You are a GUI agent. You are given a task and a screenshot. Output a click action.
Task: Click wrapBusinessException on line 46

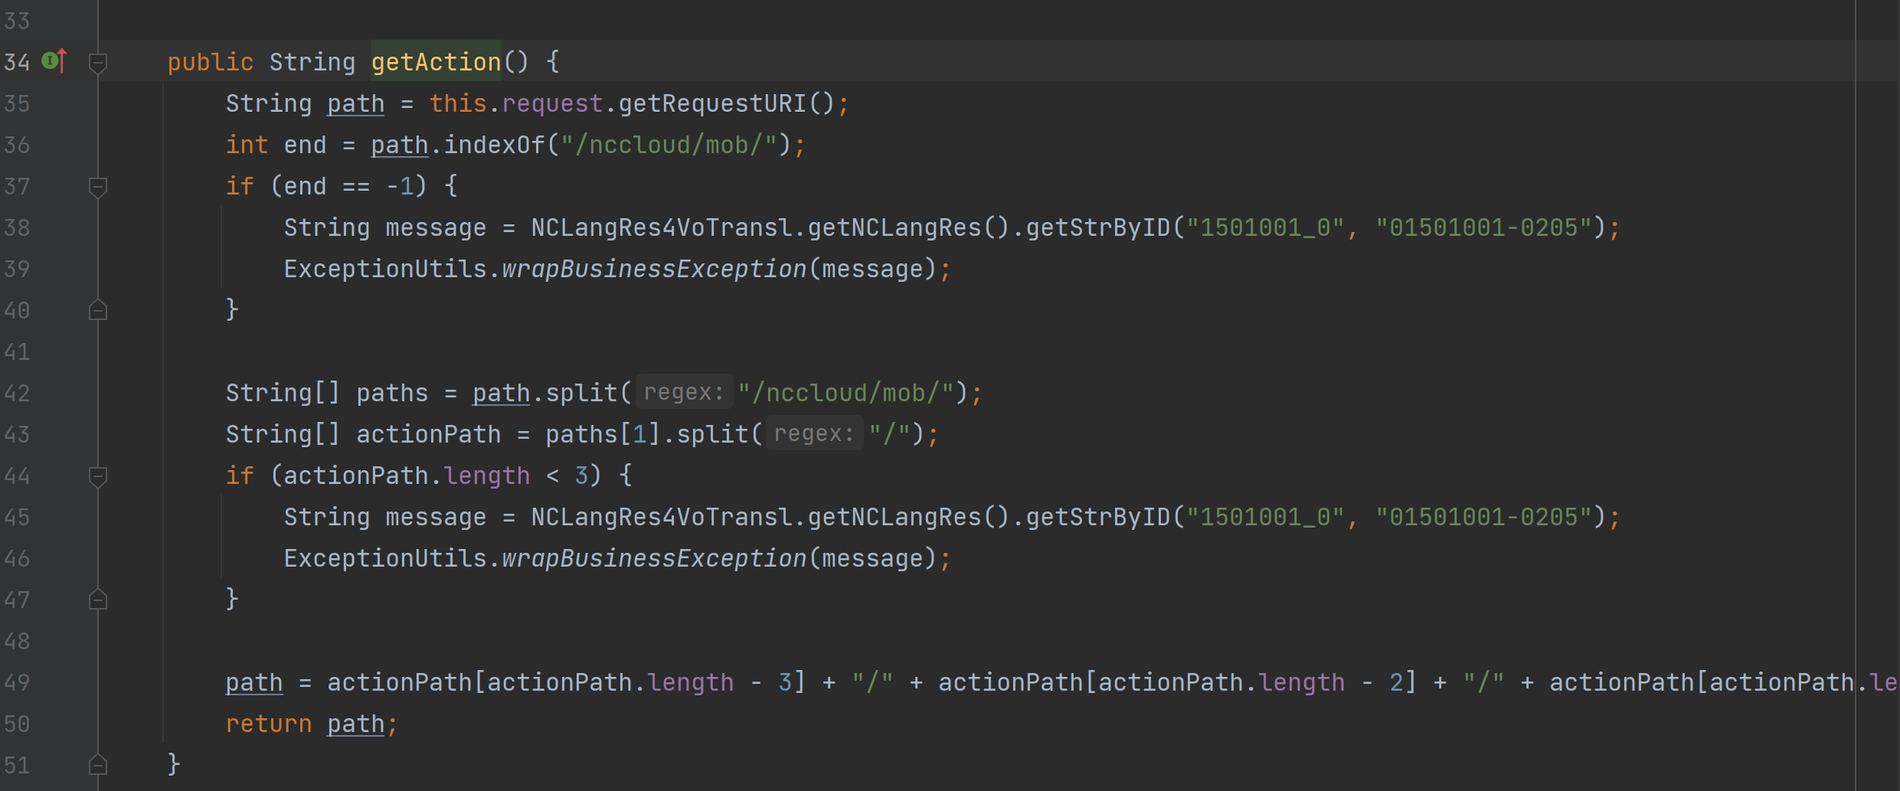[654, 558]
